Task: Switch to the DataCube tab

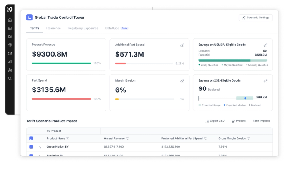Action: [x=112, y=28]
